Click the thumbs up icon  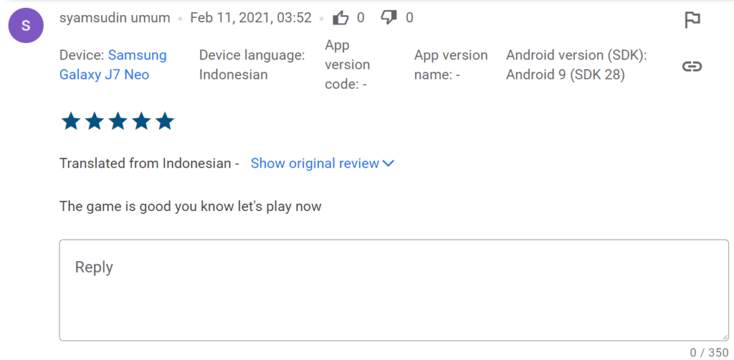point(341,18)
